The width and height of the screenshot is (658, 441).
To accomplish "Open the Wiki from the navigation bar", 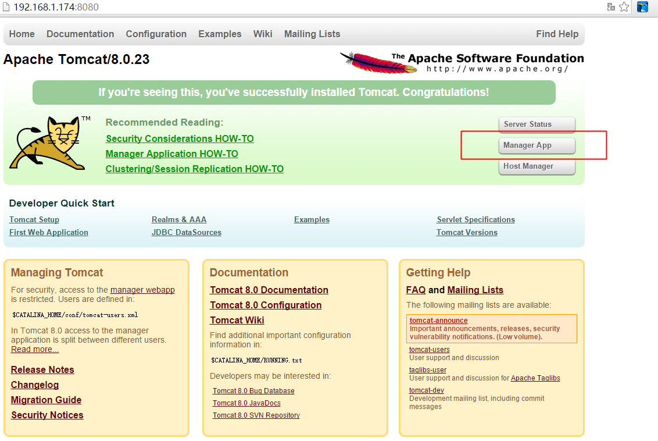I will point(263,34).
